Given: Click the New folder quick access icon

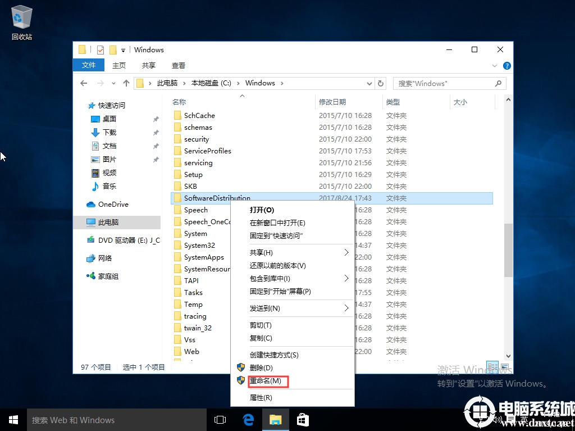Looking at the screenshot, I should click(x=113, y=50).
